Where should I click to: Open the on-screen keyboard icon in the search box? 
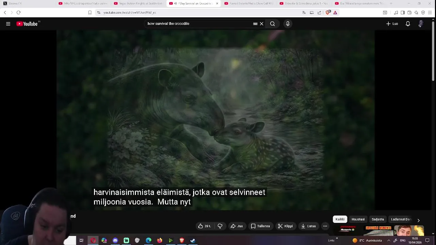255,24
